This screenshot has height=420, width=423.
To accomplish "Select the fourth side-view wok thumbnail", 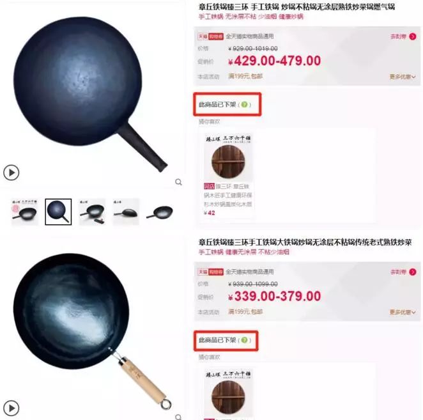I will 126,212.
